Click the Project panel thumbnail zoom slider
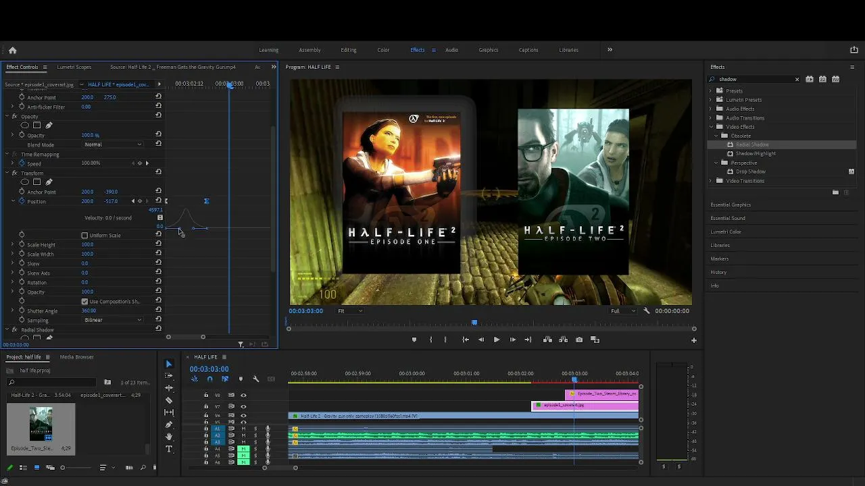 [x=62, y=468]
